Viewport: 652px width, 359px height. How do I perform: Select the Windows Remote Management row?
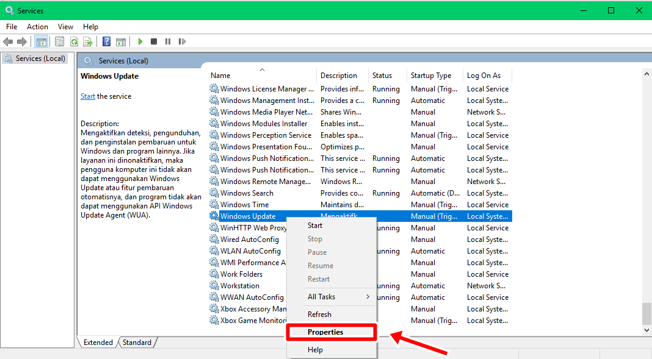click(x=360, y=182)
